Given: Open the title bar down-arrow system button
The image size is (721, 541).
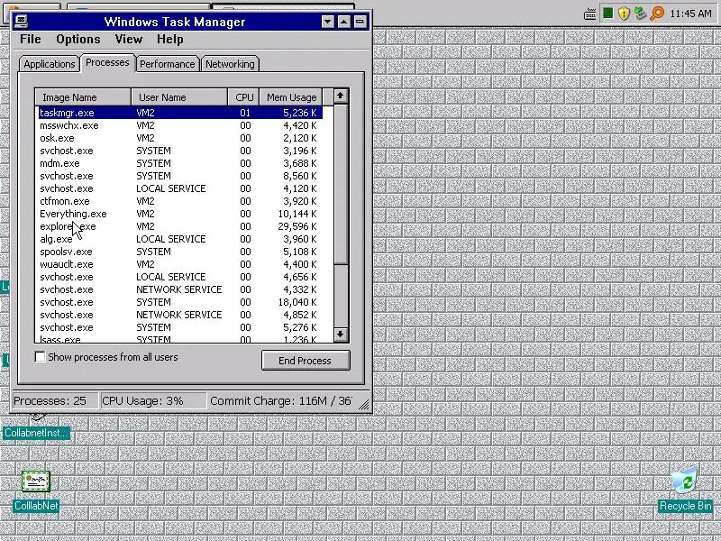Looking at the screenshot, I should coord(327,22).
